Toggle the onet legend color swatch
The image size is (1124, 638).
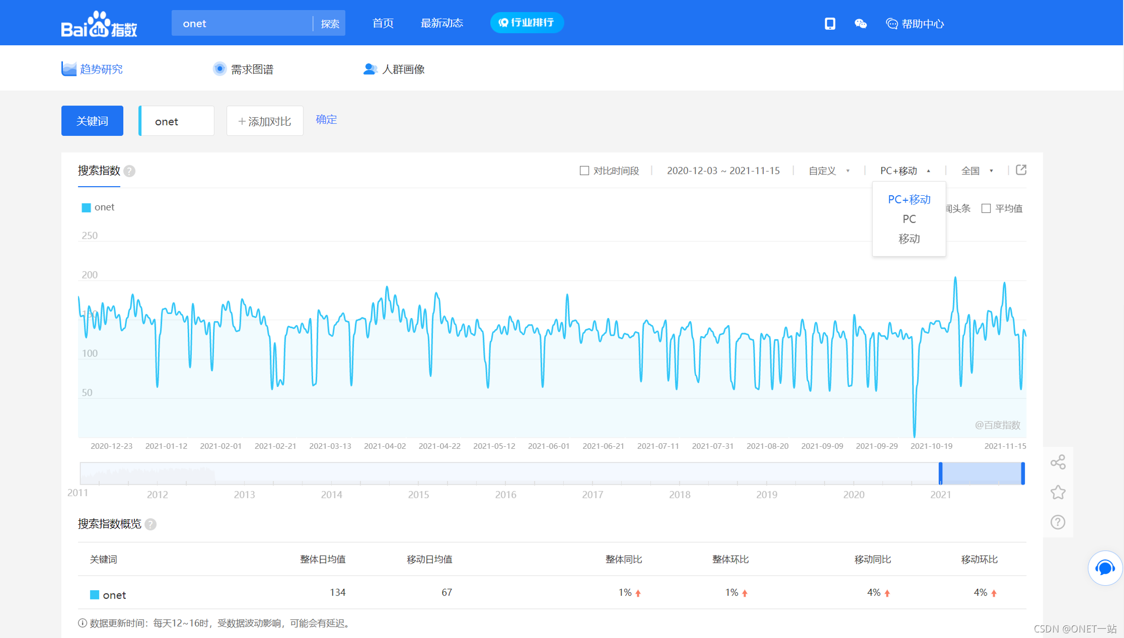tap(86, 207)
